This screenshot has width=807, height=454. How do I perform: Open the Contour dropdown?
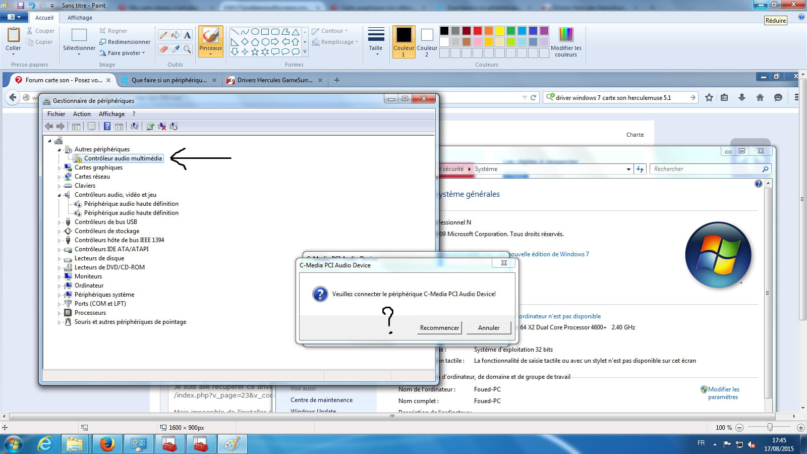click(x=330, y=31)
